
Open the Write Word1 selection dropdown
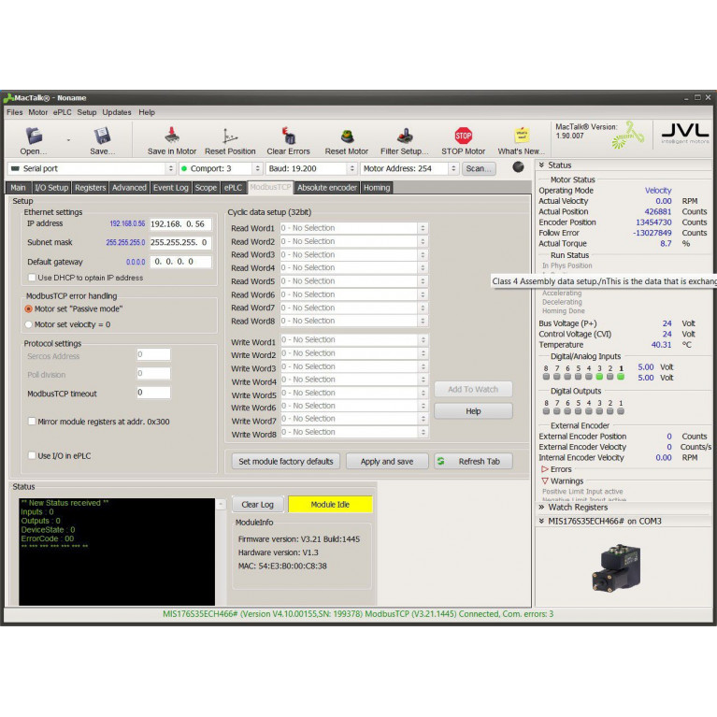tap(354, 339)
